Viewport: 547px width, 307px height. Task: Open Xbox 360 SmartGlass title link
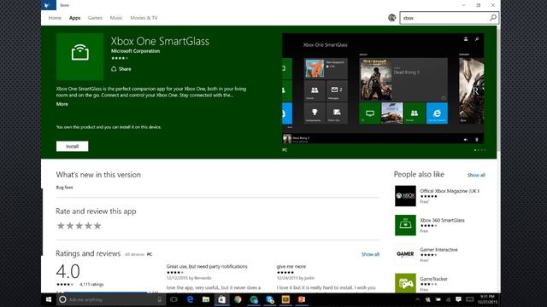click(442, 220)
